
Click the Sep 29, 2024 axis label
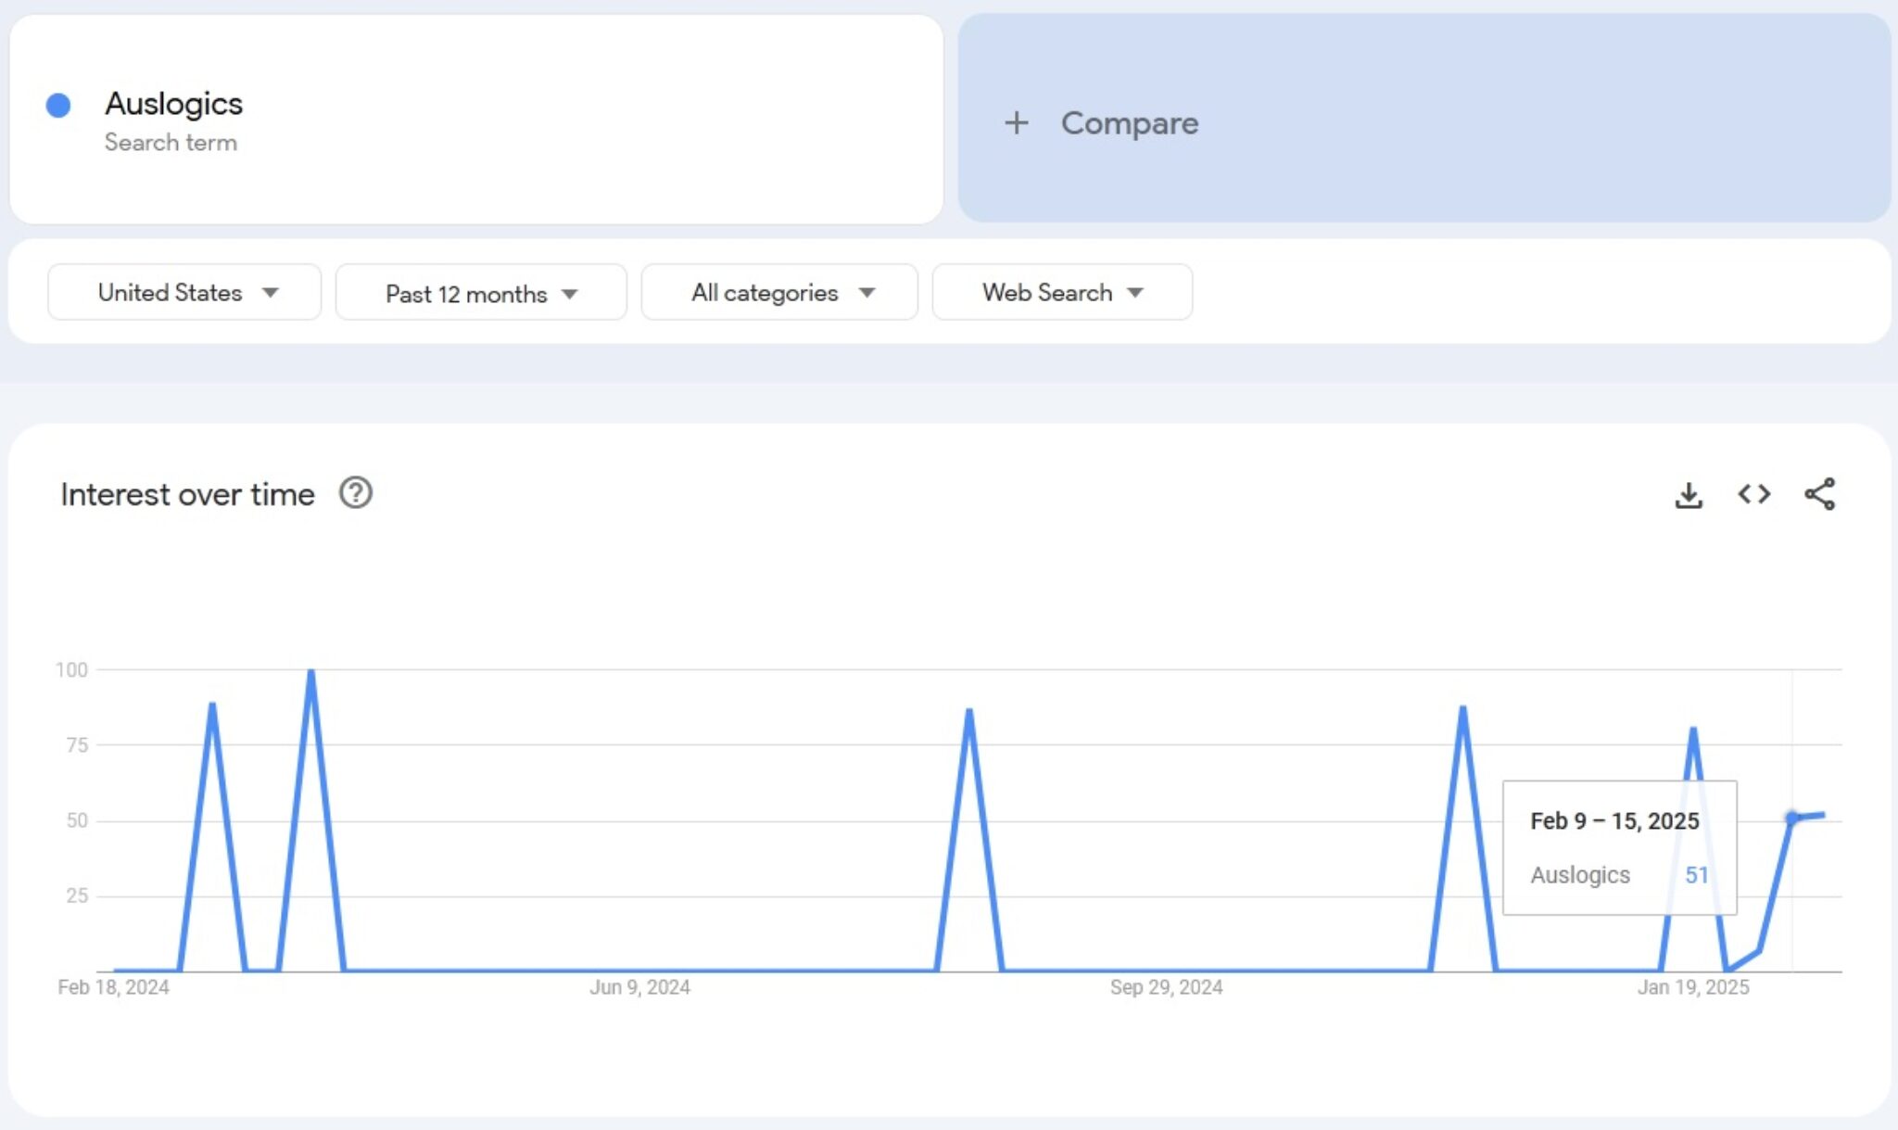(1166, 987)
